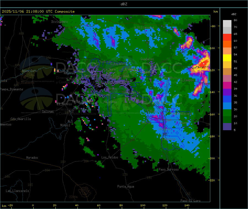
Task: Click the El_Desvio place label
Action: 64,104
